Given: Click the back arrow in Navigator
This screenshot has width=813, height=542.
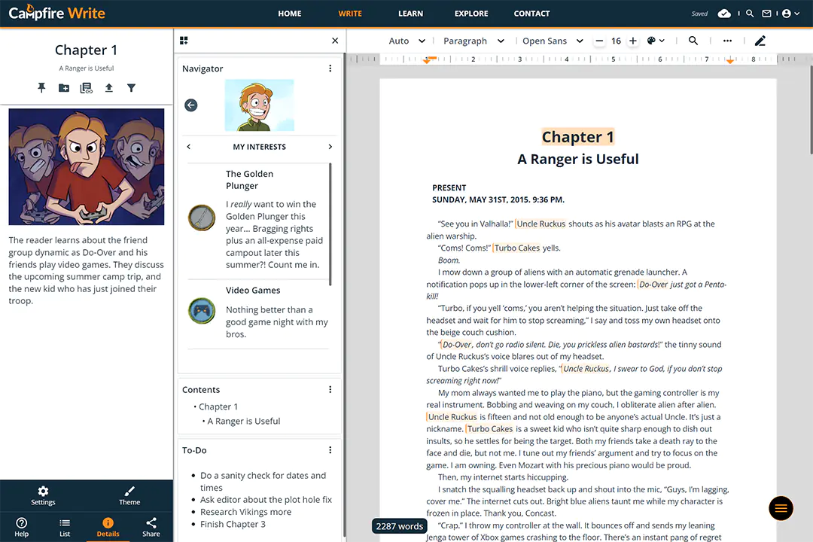Looking at the screenshot, I should [x=191, y=105].
